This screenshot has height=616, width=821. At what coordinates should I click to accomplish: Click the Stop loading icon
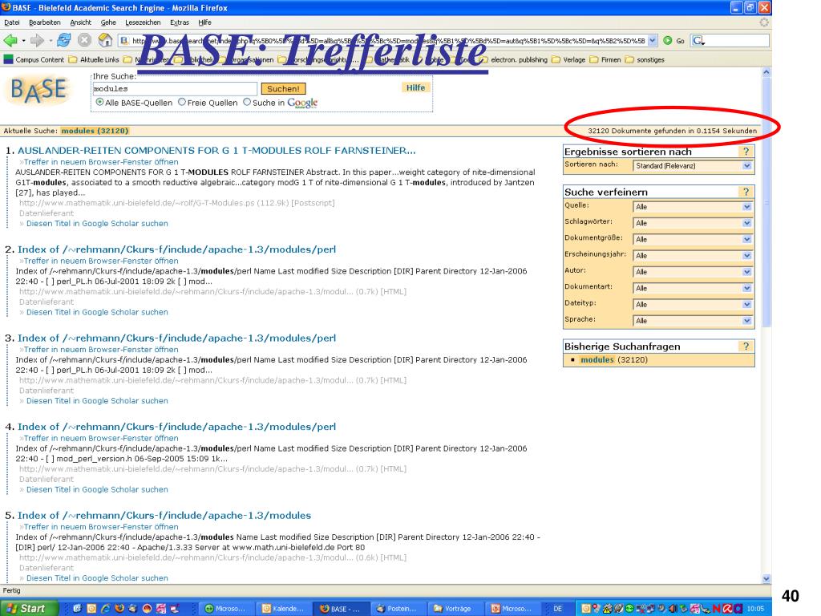pos(84,40)
